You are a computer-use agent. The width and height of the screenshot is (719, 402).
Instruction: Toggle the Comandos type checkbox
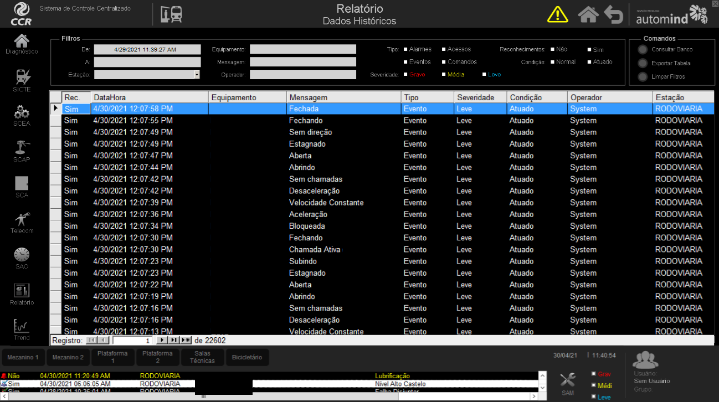click(x=444, y=62)
